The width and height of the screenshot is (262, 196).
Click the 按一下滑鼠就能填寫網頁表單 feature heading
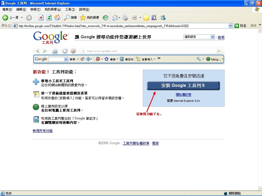64,93
